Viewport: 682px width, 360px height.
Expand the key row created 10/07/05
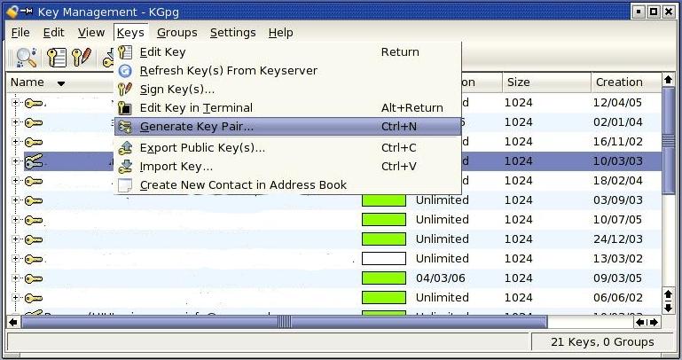pyautogui.click(x=15, y=220)
